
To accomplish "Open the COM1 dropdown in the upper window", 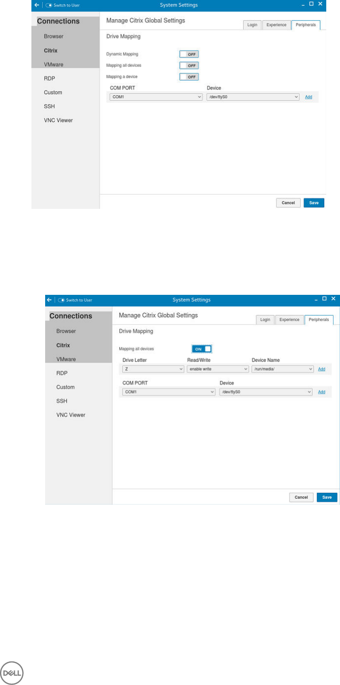I will (156, 97).
